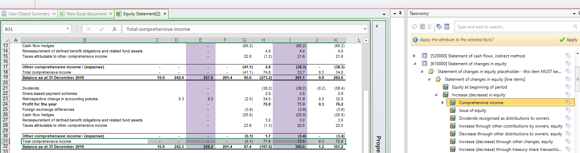Click the blue tag icon in Taxonomy toolbar
The image size is (580, 153).
pos(439,27)
